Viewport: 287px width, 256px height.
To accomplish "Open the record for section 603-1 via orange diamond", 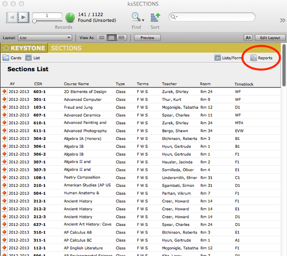I will pos(4,91).
